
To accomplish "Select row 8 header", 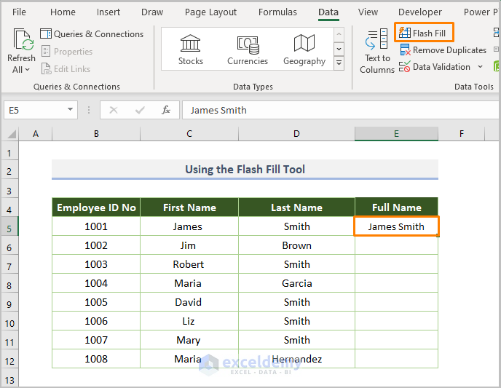I will tap(9, 283).
